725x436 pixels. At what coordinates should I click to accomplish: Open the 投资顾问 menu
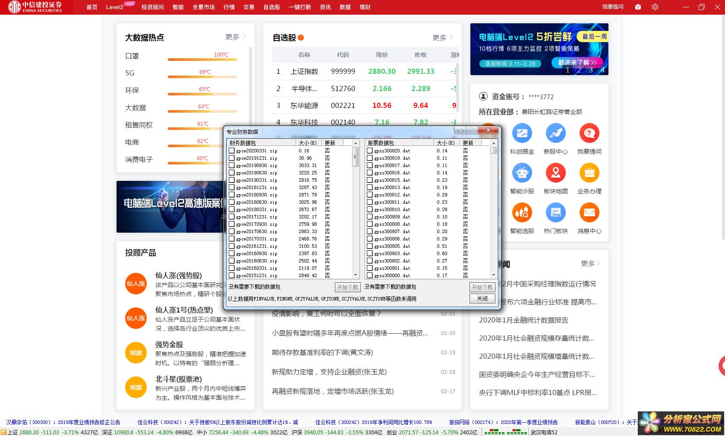pyautogui.click(x=153, y=7)
